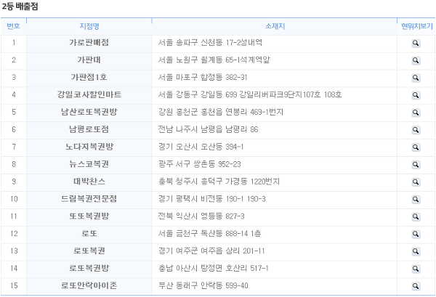View location icon for 가판점1호
436x297 pixels.
[416, 78]
